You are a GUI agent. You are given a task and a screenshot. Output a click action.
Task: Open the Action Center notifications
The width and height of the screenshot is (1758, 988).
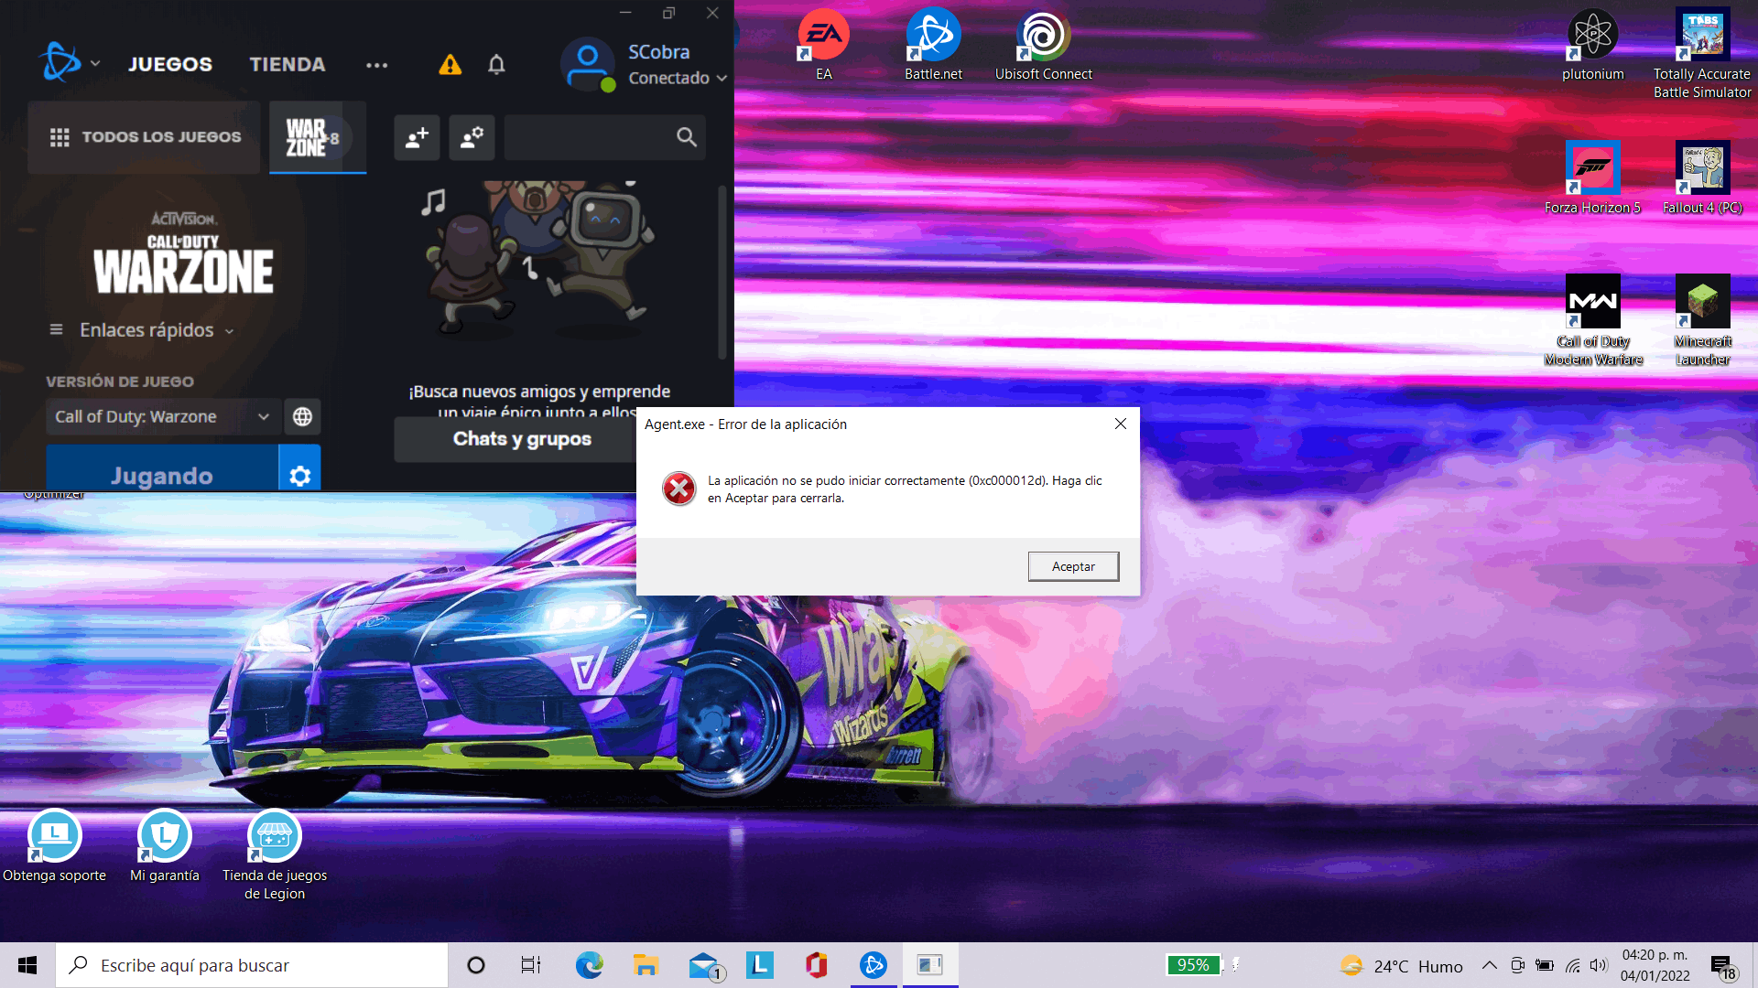pyautogui.click(x=1723, y=966)
